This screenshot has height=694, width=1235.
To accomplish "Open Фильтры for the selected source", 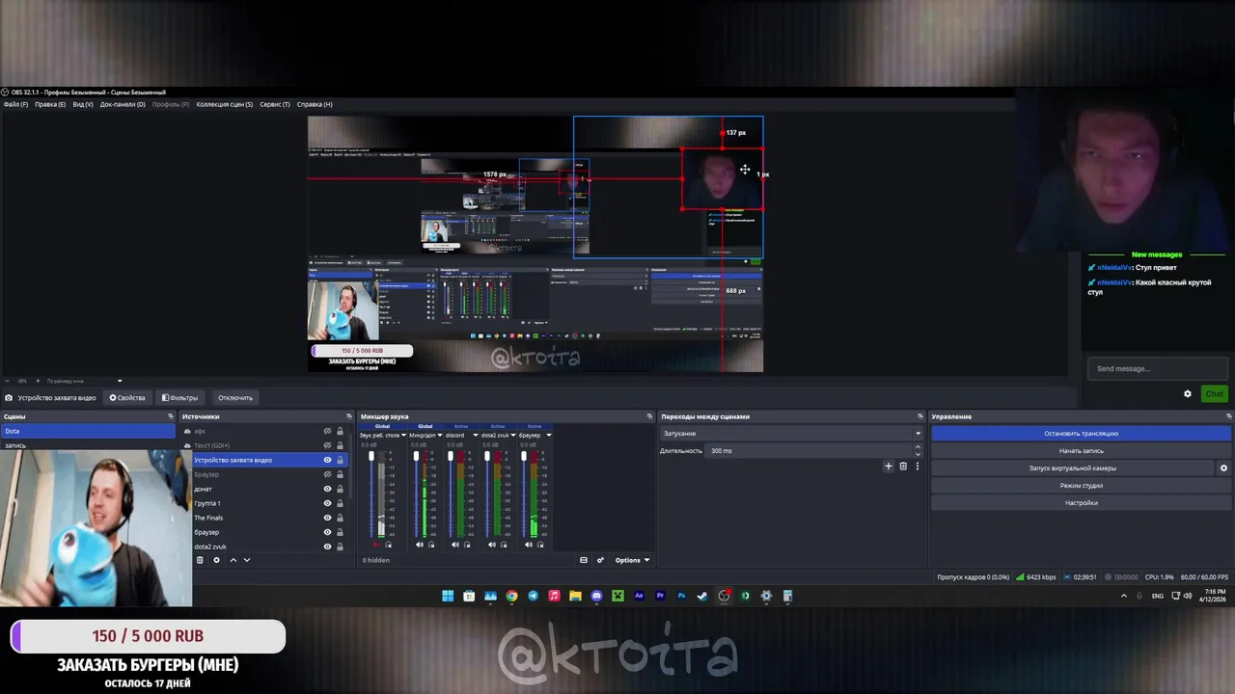I will coord(179,398).
